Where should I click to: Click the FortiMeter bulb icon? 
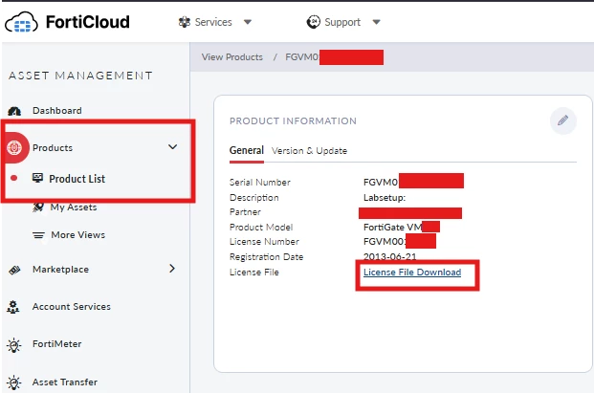[x=14, y=345]
